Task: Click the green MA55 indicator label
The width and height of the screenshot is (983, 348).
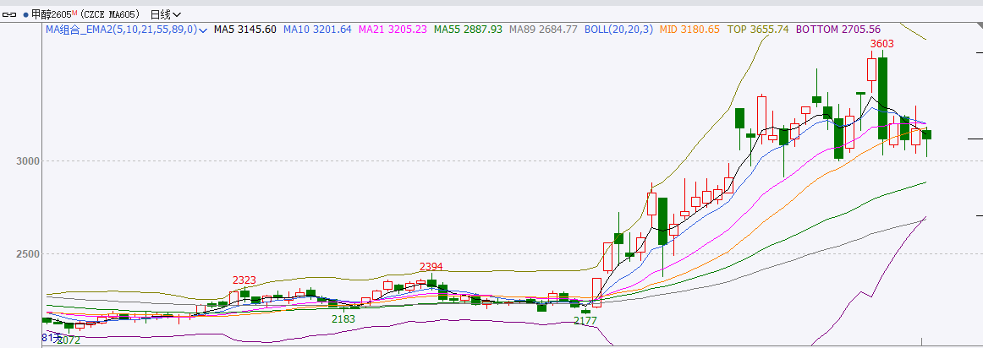Action: 468,29
